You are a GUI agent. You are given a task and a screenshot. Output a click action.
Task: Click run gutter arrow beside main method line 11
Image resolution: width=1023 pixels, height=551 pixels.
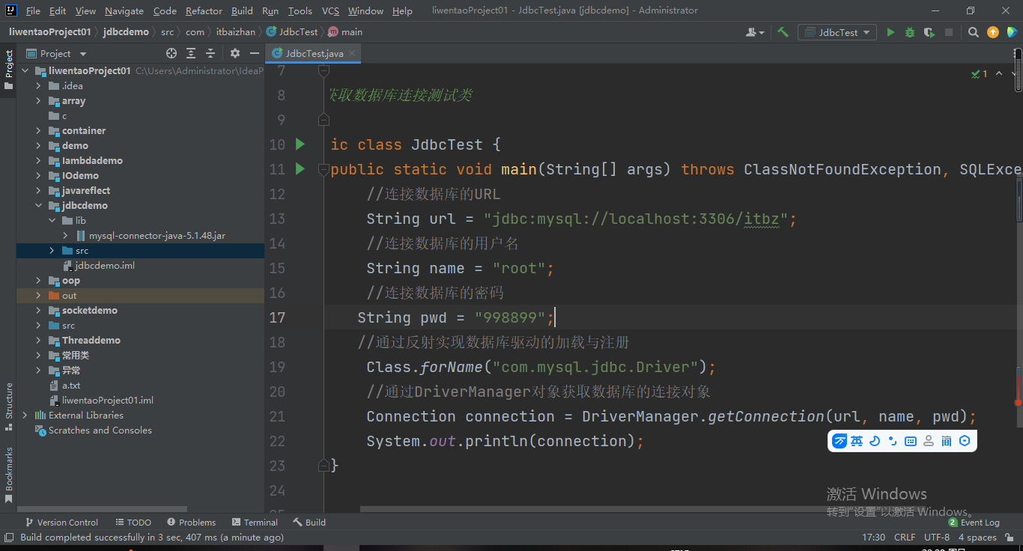point(300,168)
